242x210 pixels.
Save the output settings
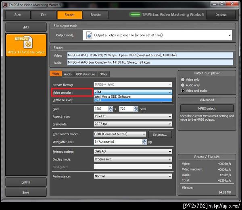pyautogui.click(x=26, y=192)
